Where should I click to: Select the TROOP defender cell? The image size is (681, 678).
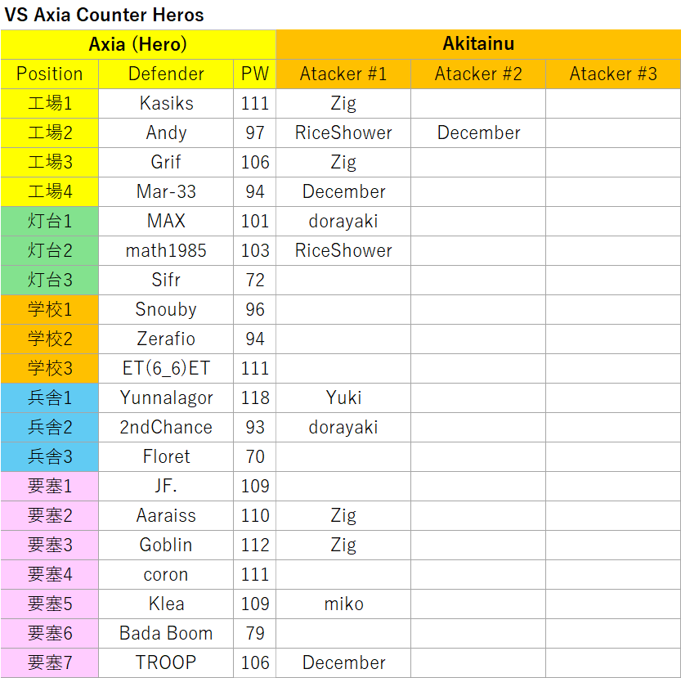tap(166, 662)
